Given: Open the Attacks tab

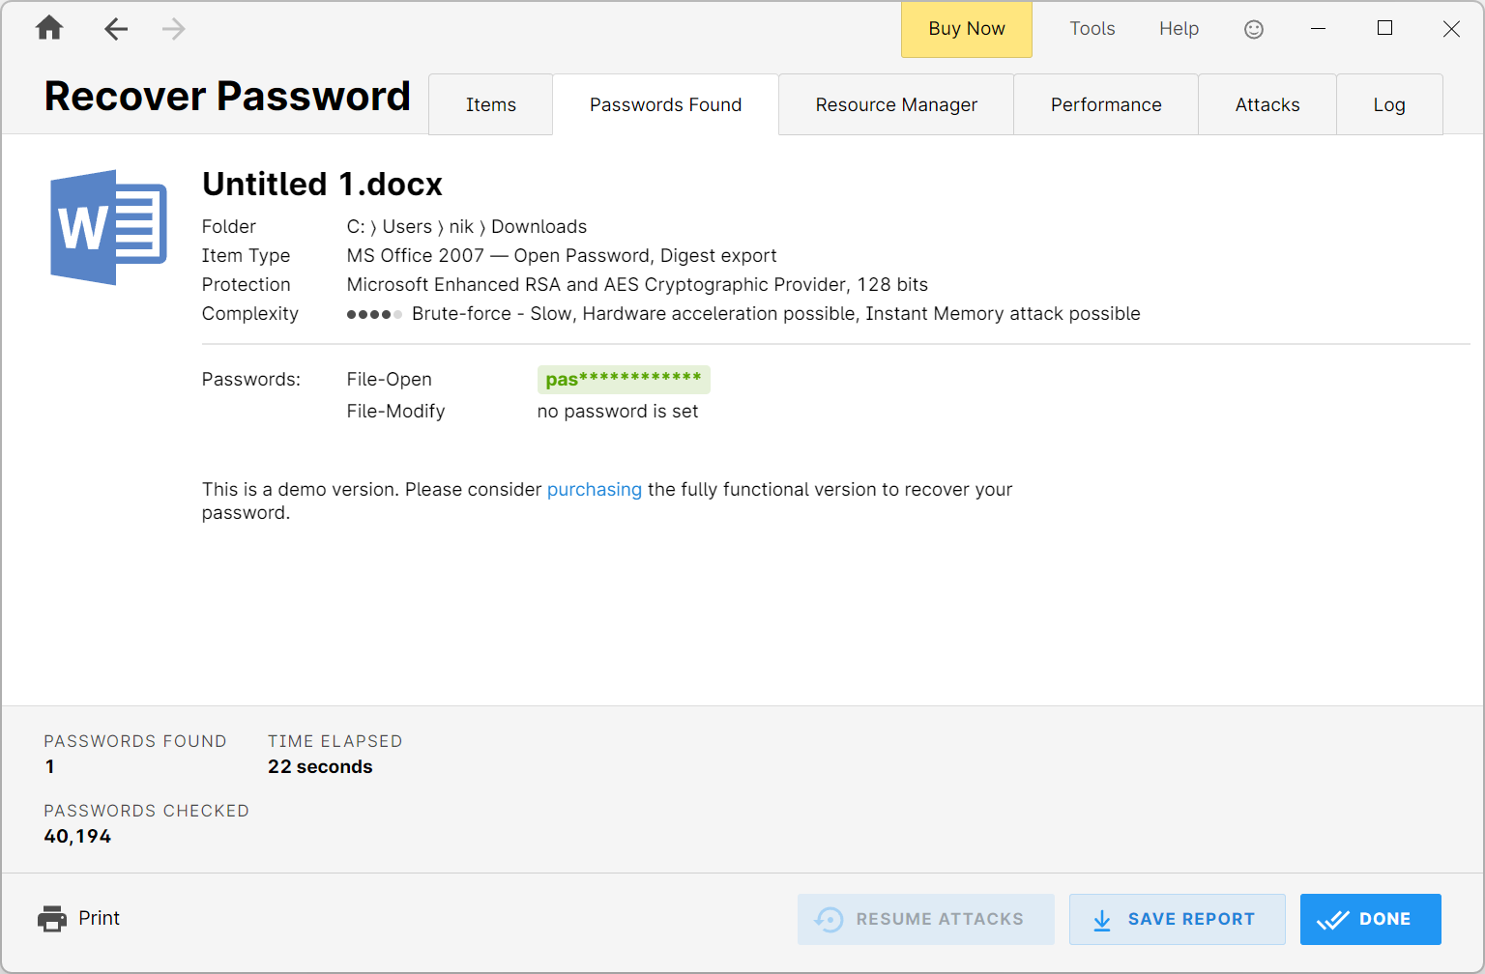Looking at the screenshot, I should (x=1267, y=104).
